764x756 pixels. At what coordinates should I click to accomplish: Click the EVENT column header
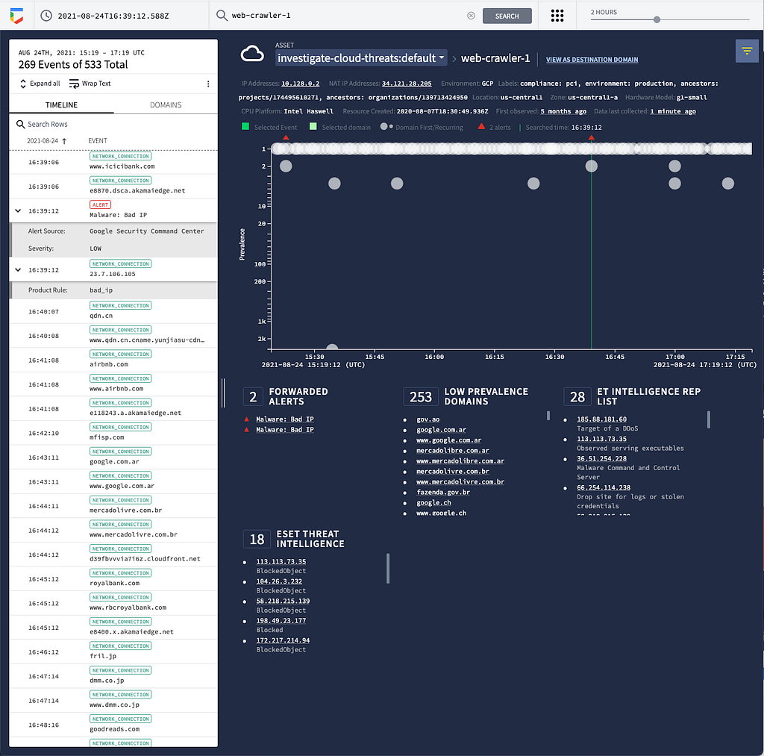point(98,141)
